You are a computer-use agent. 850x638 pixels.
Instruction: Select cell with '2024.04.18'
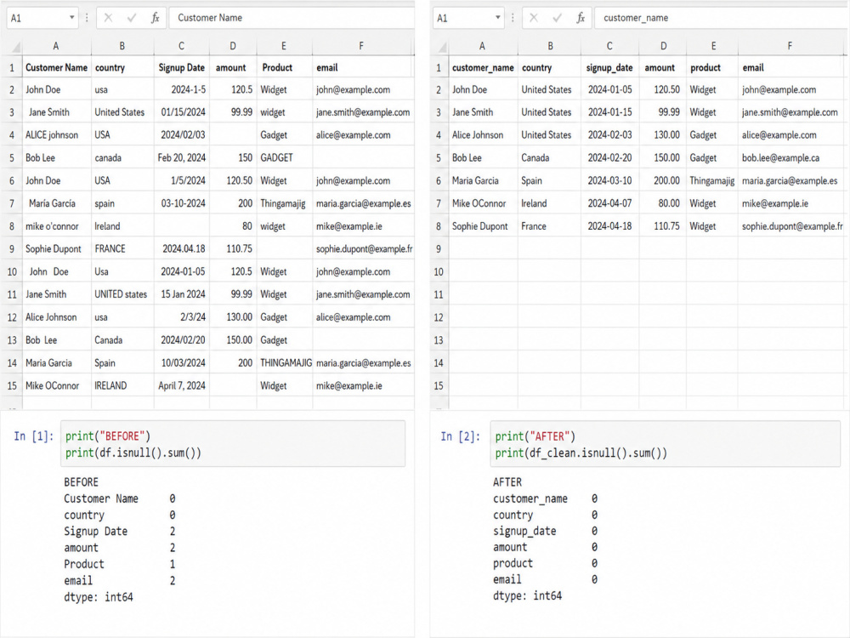coord(182,249)
